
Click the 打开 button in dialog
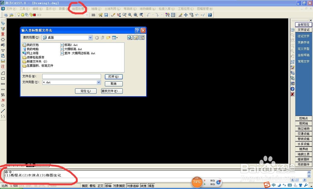(114, 77)
